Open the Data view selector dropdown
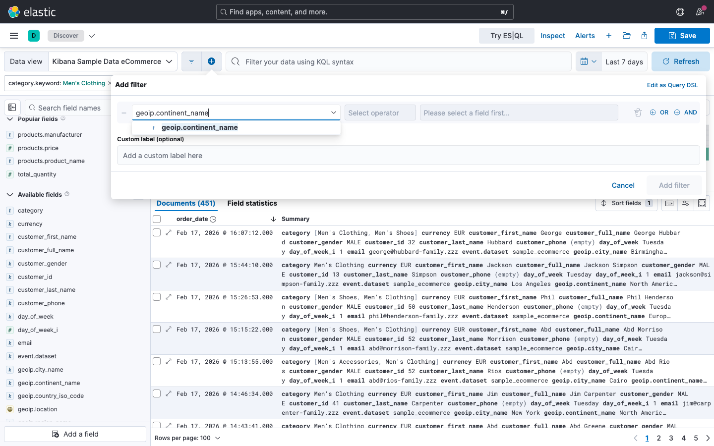The image size is (714, 446). coord(113,61)
